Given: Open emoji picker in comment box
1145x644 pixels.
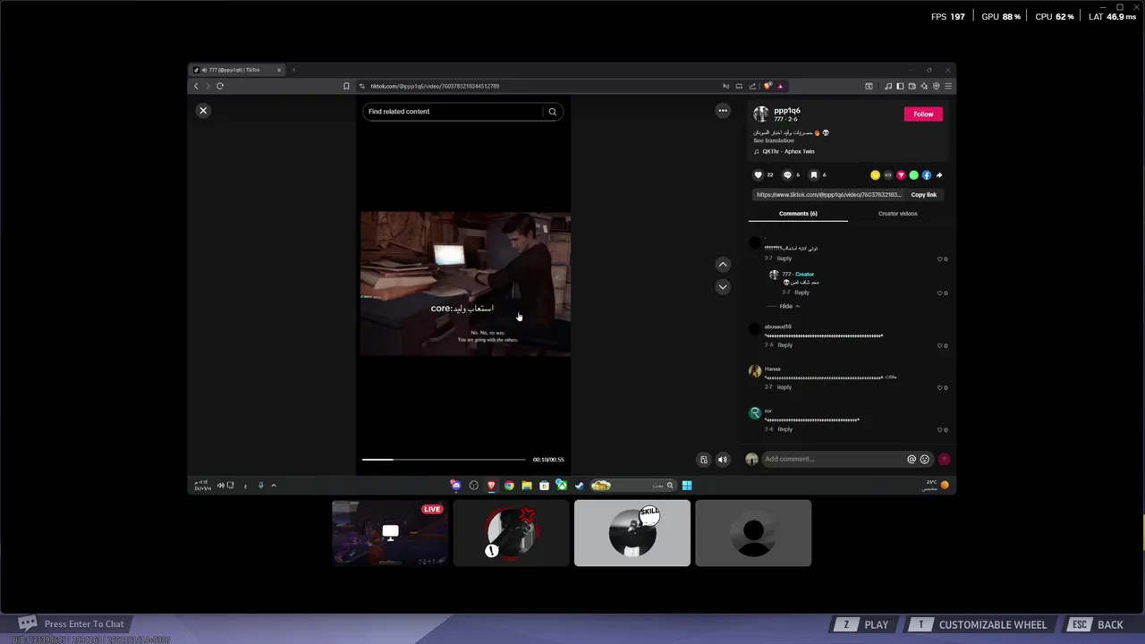Looking at the screenshot, I should point(925,459).
